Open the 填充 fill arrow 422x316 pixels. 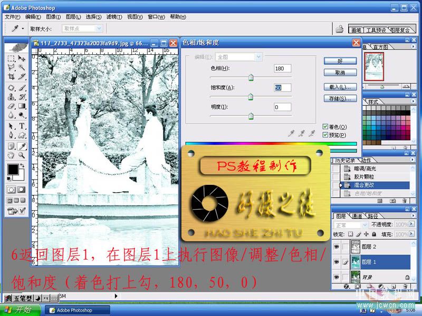[x=411, y=234]
